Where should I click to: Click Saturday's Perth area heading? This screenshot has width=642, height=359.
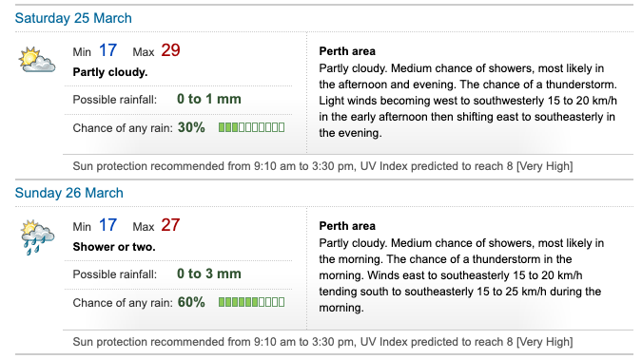347,51
